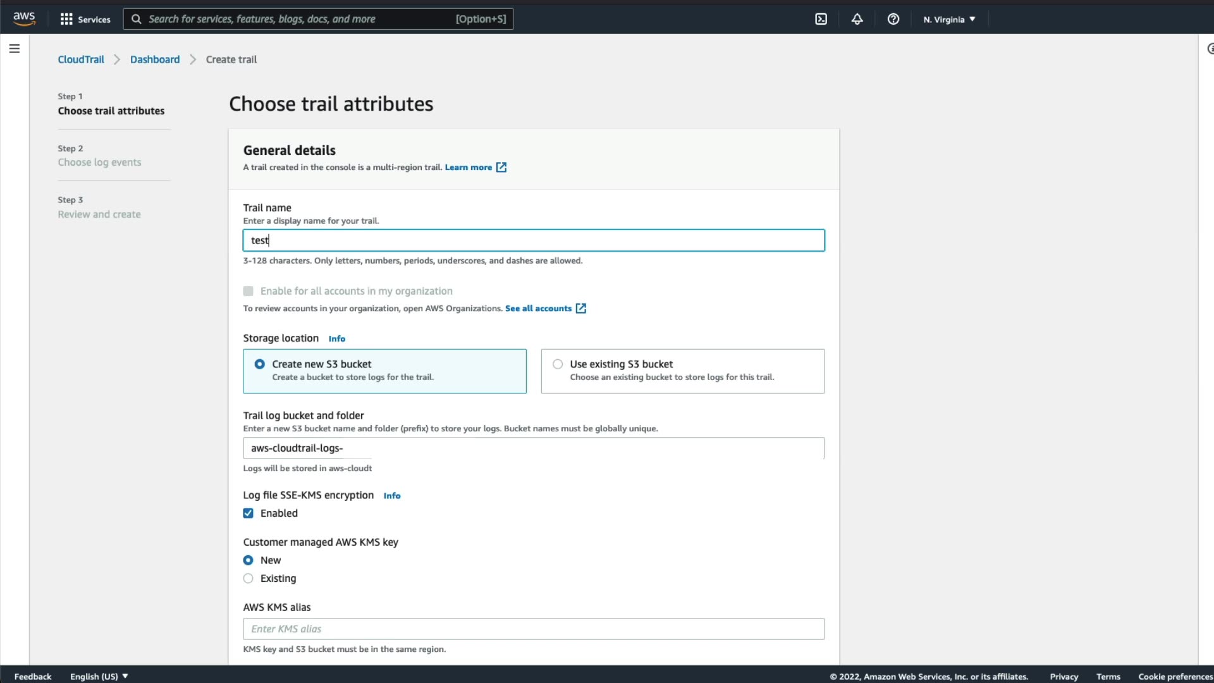Image resolution: width=1214 pixels, height=683 pixels.
Task: Select the Use existing S3 bucket option
Action: (558, 364)
